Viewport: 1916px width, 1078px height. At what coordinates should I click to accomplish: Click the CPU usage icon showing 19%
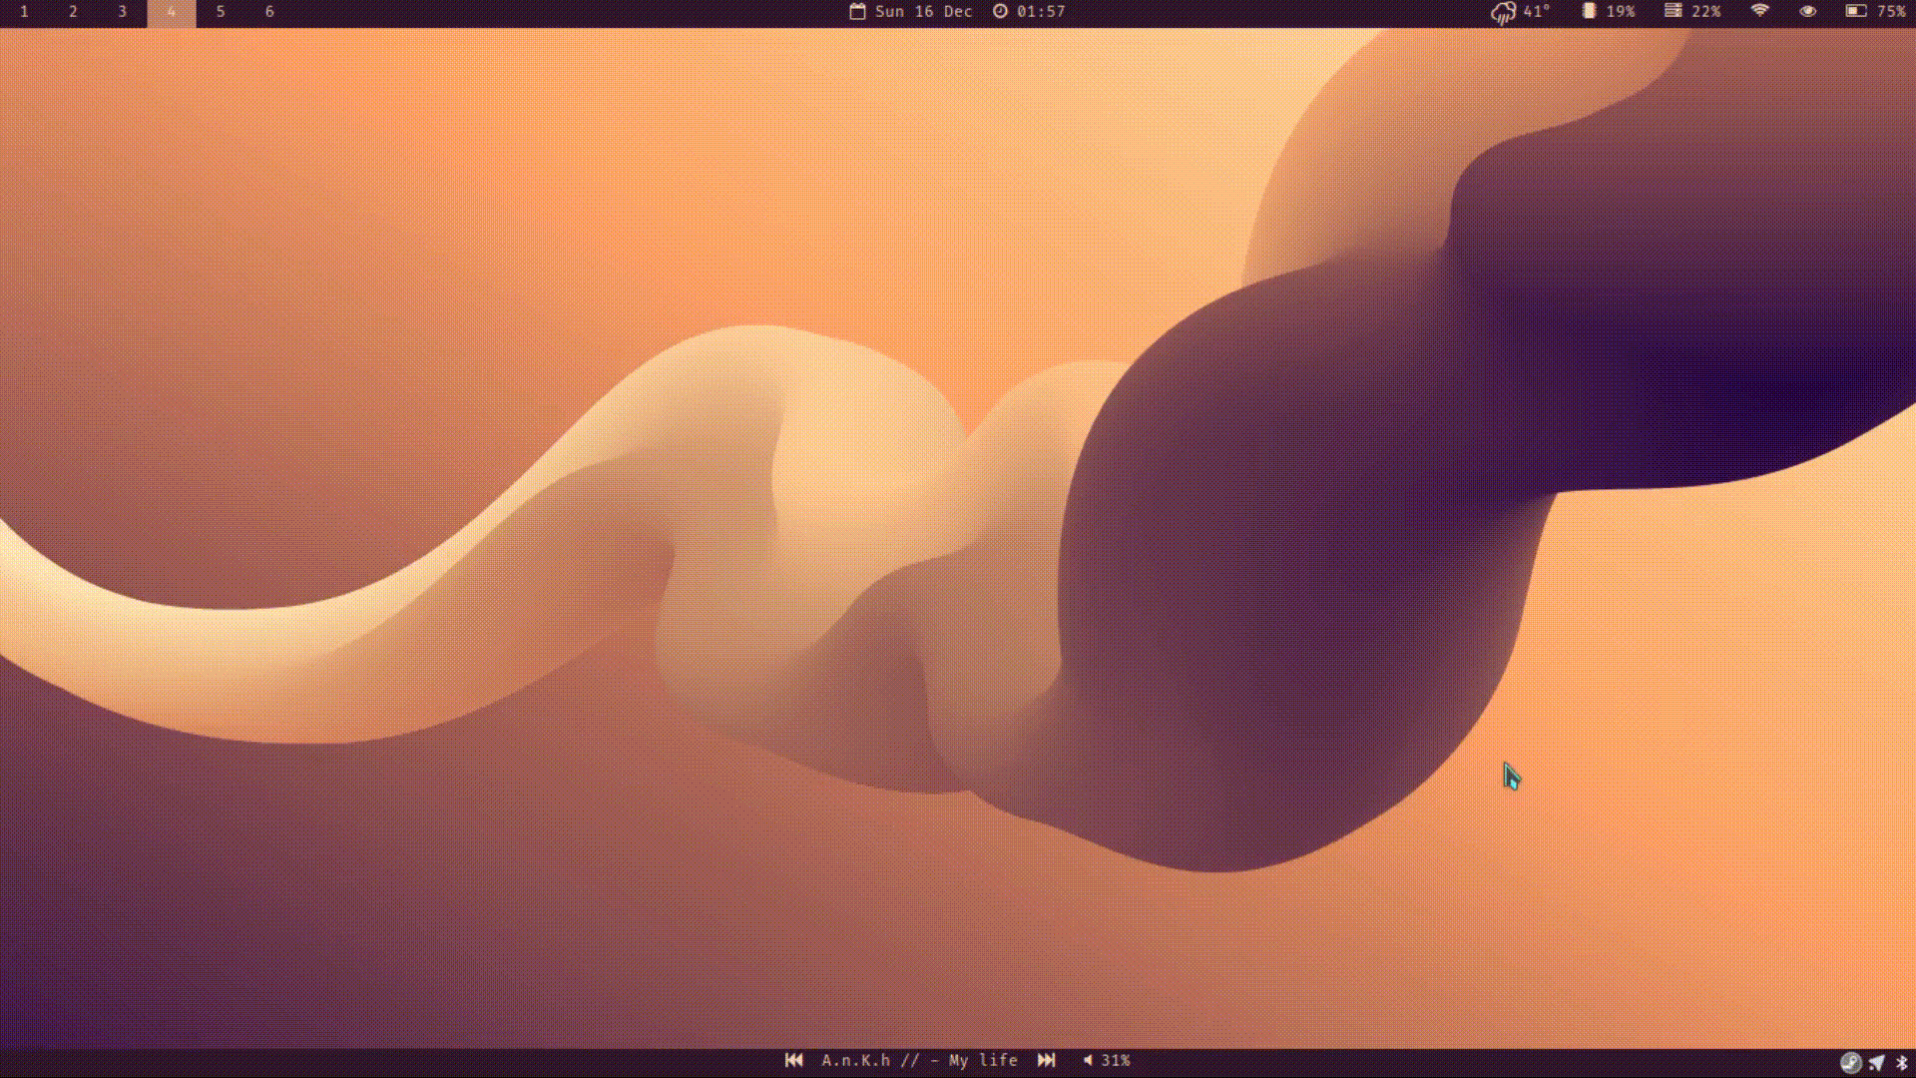coord(1589,11)
